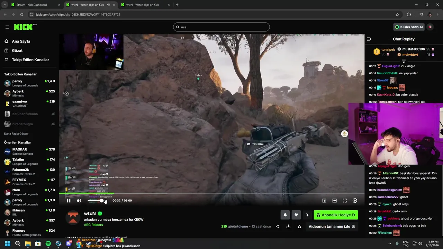This screenshot has height=249, width=443.
Task: Open wtcN channel avatar
Action: [x=73, y=218]
